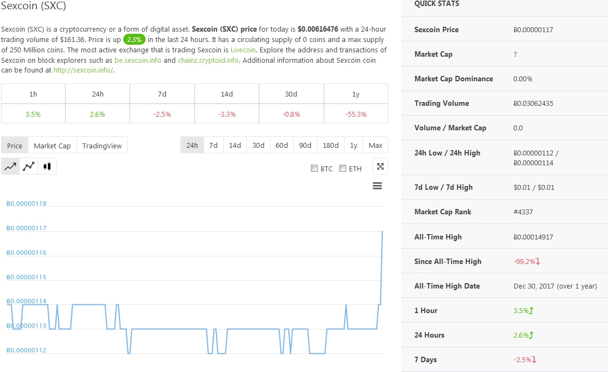Click the Market Cap Dominance 0.00% value

point(523,79)
